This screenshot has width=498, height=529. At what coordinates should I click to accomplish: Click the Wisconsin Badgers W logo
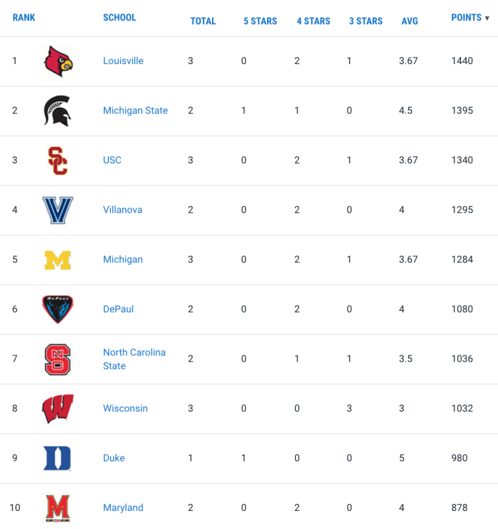coord(57,408)
